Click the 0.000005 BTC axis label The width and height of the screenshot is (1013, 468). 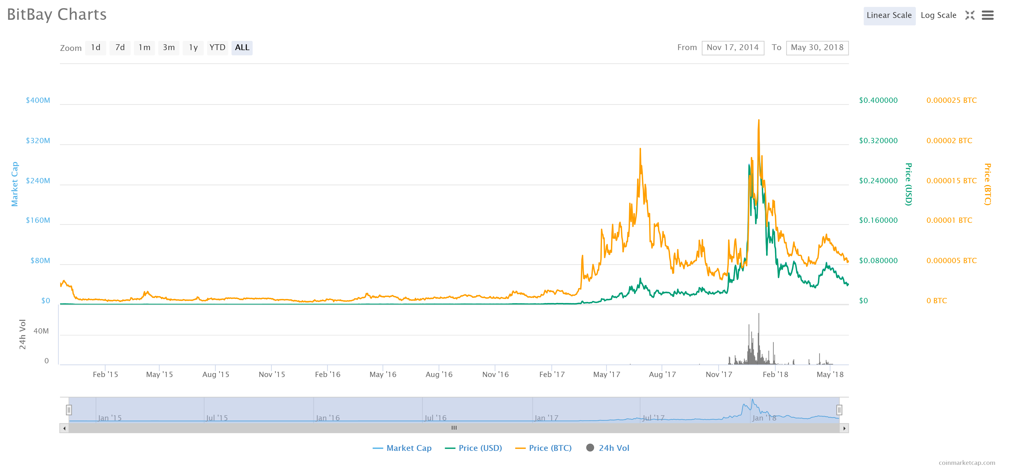[x=951, y=260]
